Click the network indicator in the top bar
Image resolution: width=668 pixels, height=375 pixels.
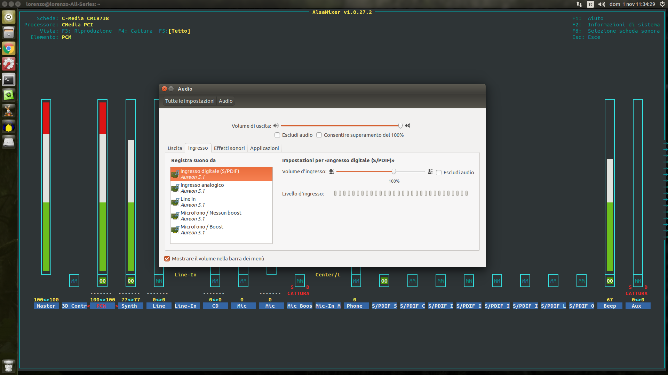579,4
